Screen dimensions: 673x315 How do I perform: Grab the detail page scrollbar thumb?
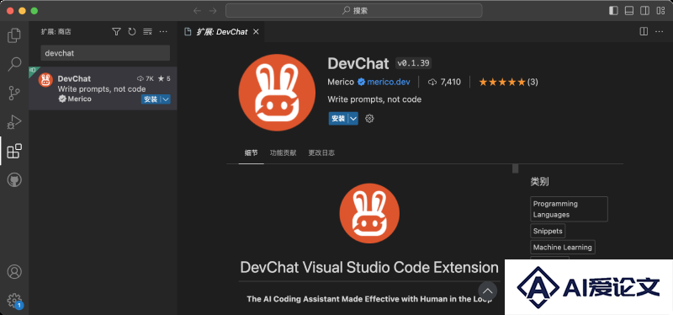click(515, 168)
